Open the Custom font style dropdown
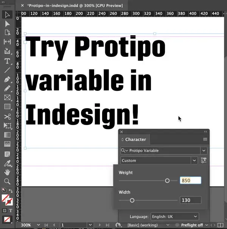227x229 pixels. [194, 160]
